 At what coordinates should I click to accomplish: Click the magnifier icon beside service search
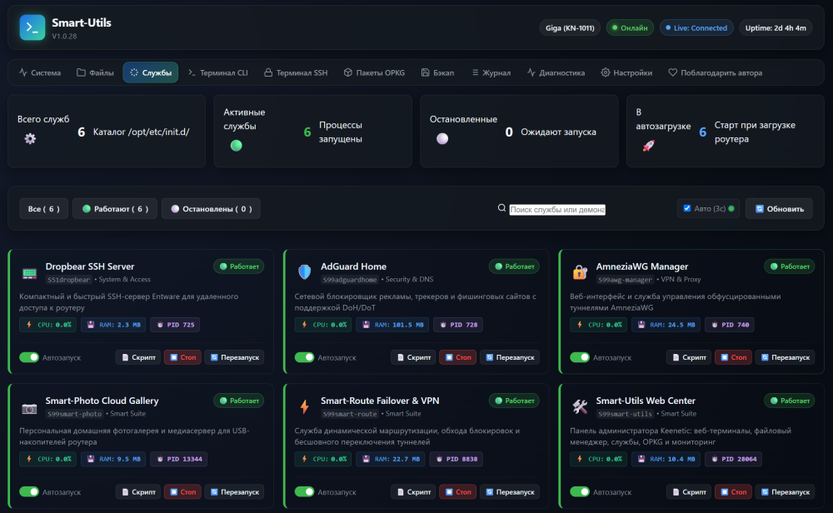tap(501, 208)
